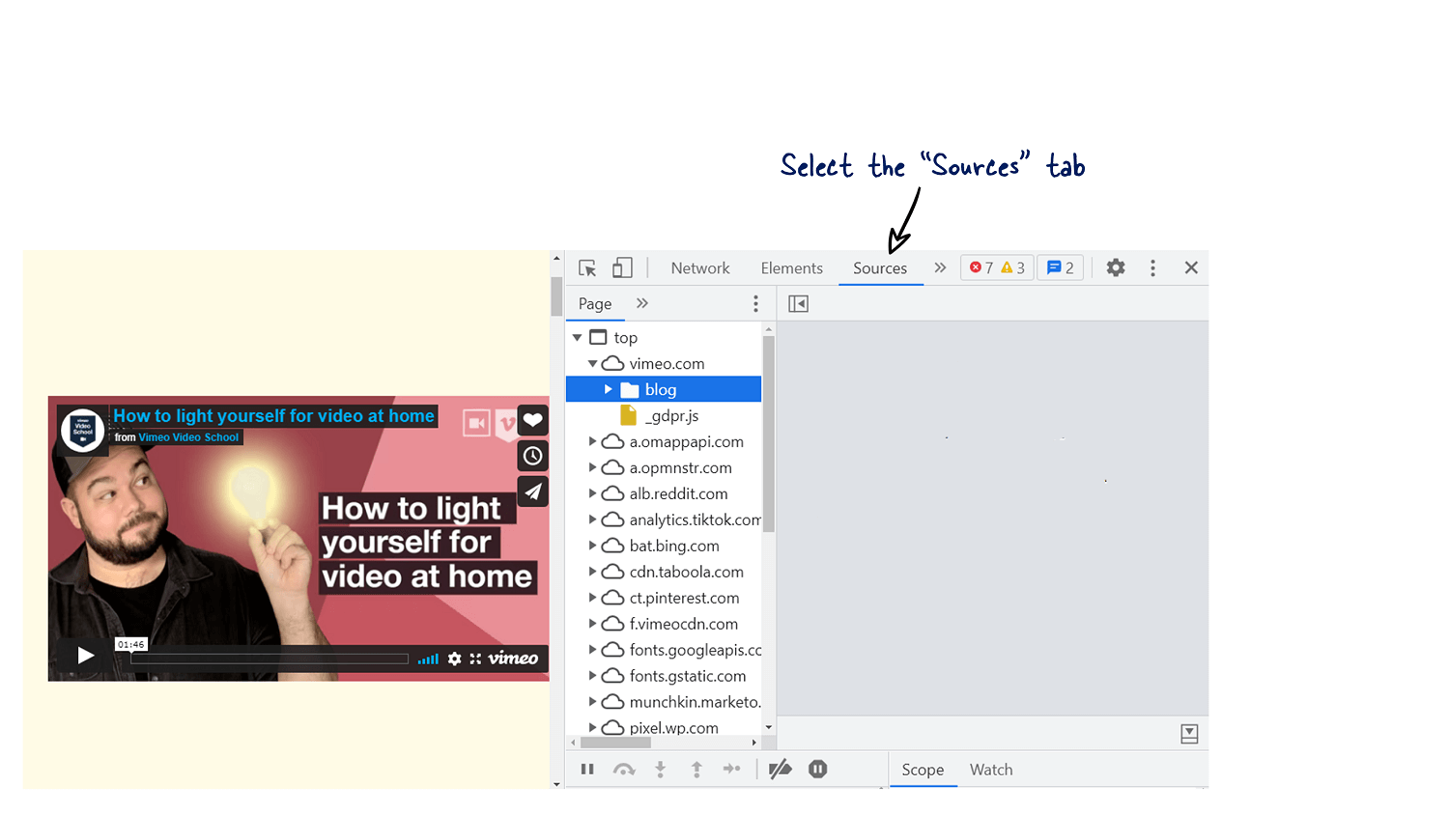Select the Scope tab
Screen dimensions: 1449x814
coord(923,770)
